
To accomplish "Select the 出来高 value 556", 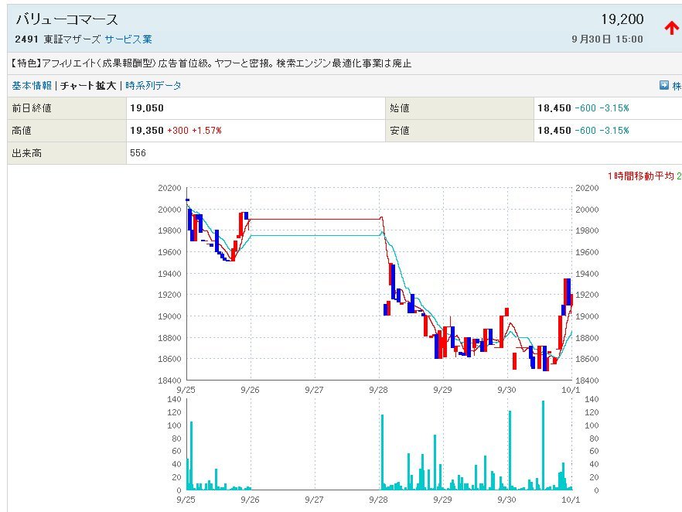I will point(138,153).
